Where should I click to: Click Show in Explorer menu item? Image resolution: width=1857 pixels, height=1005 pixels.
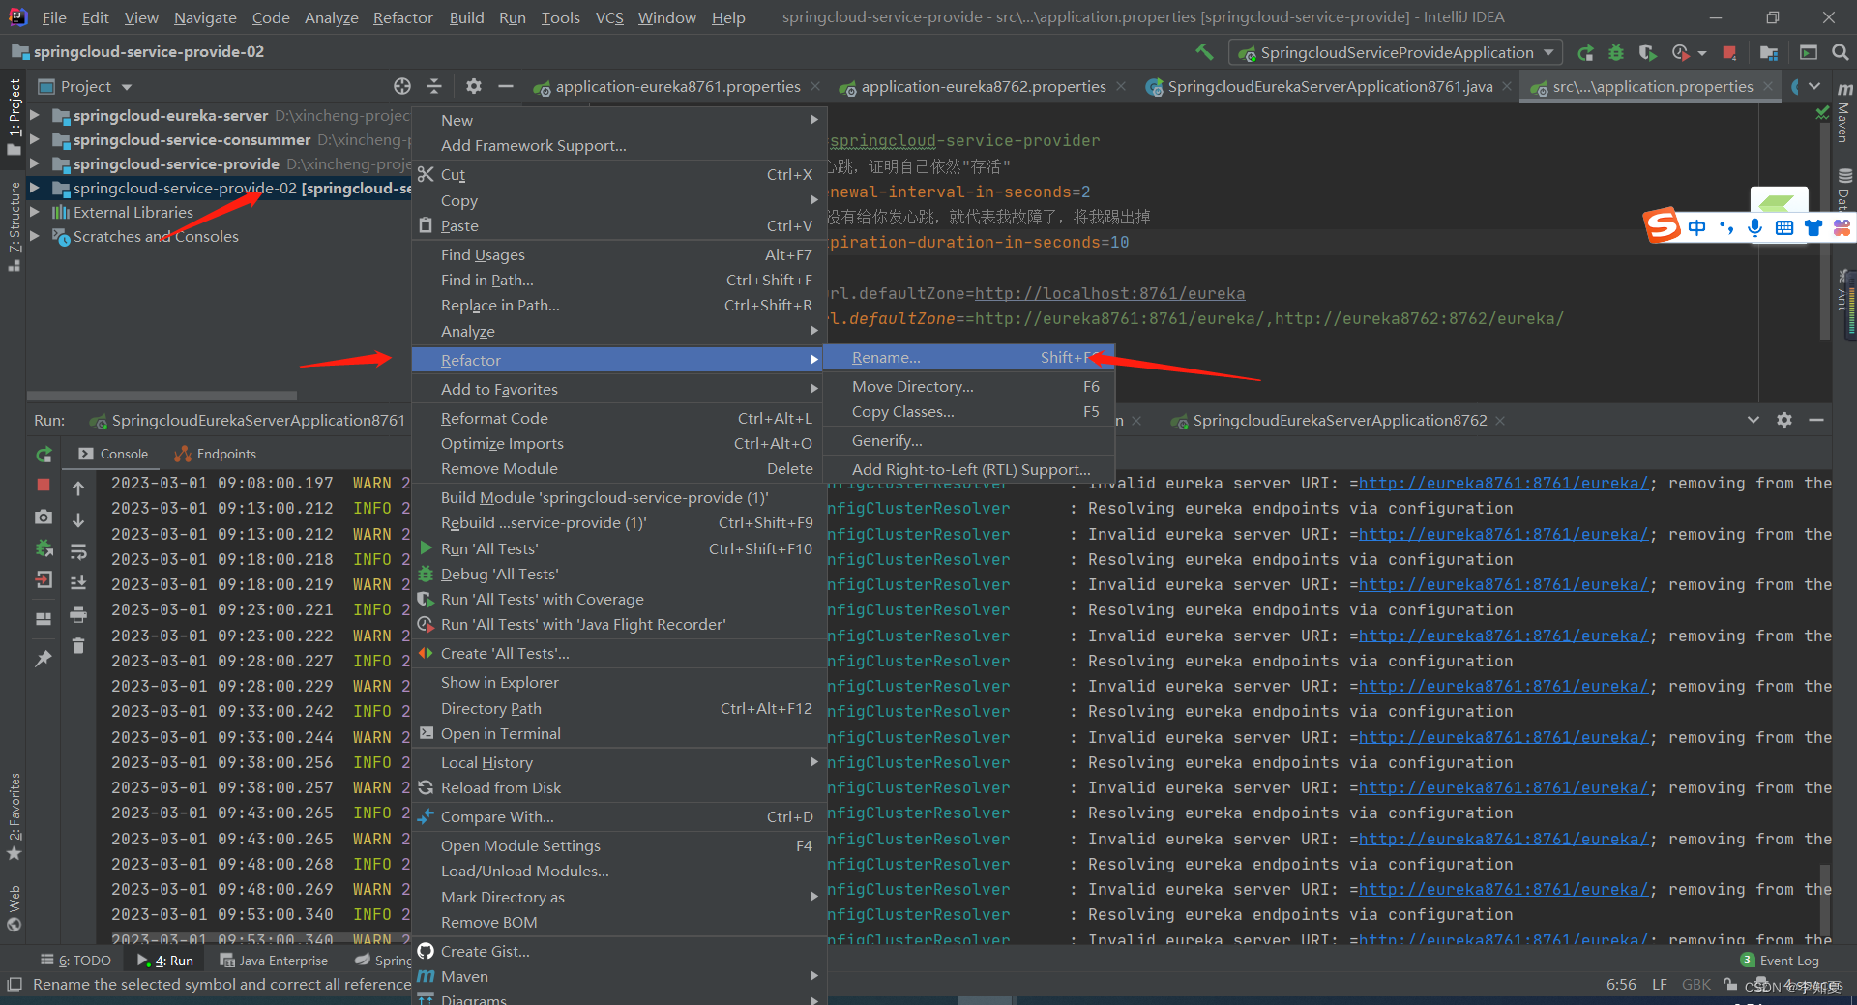coord(617,682)
